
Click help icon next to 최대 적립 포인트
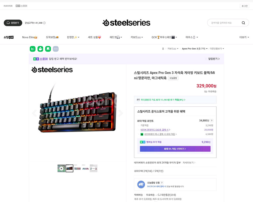click(x=212, y=121)
